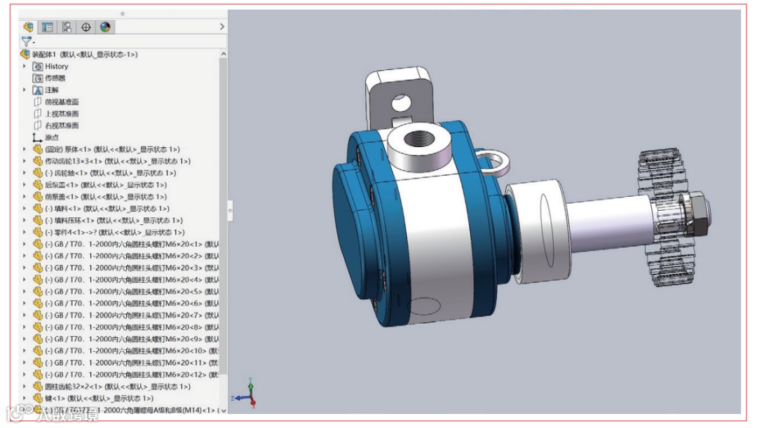The image size is (757, 428).
Task: Click the History folder icon
Action: (x=38, y=67)
